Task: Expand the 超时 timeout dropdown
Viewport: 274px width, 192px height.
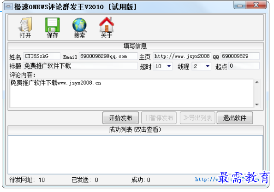Action: (x=169, y=66)
